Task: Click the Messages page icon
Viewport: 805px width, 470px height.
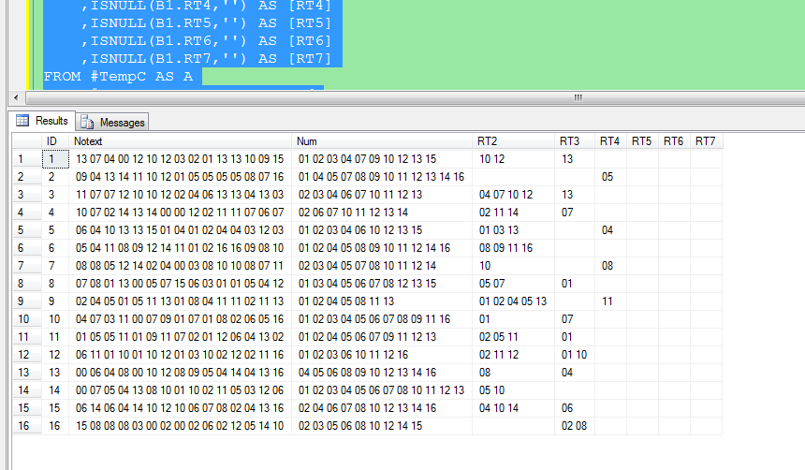Action: click(x=87, y=123)
